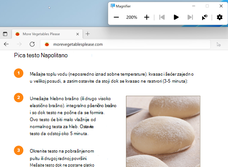This screenshot has height=167, width=228.
Task: Click the text 'testo da odstoji oko 5 minuta'
Action: tap(59, 134)
